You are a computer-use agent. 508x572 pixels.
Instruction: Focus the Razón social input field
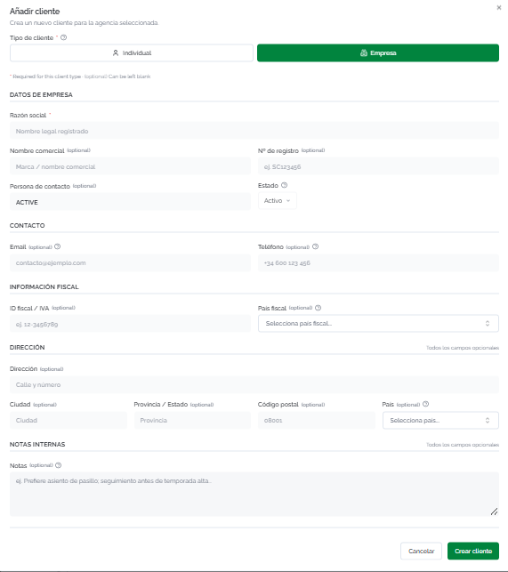click(254, 131)
